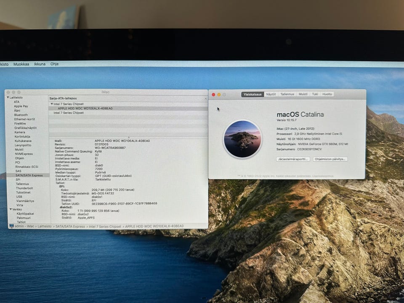Open the Tallennus tab in About This Mac
Screen dimensions: 404x303
[x=287, y=94]
